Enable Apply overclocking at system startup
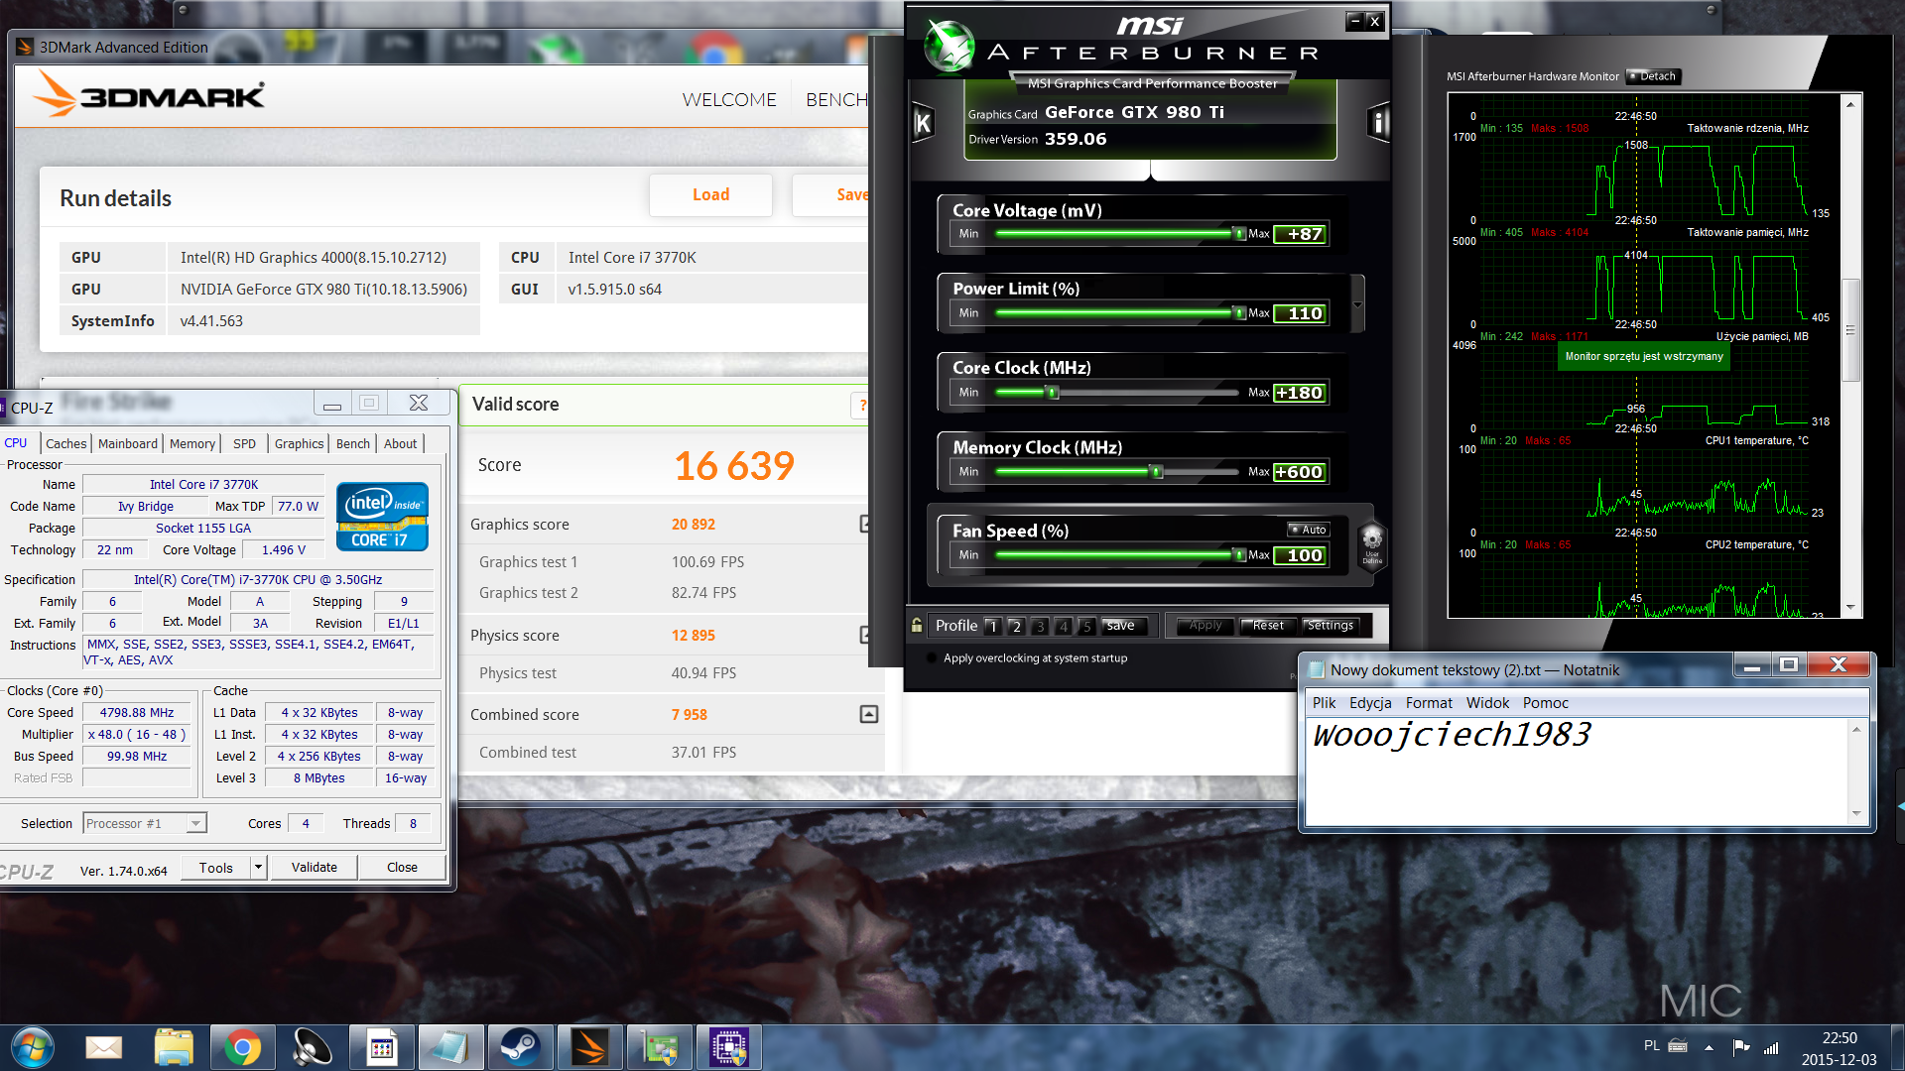This screenshot has width=1905, height=1071. click(x=931, y=658)
